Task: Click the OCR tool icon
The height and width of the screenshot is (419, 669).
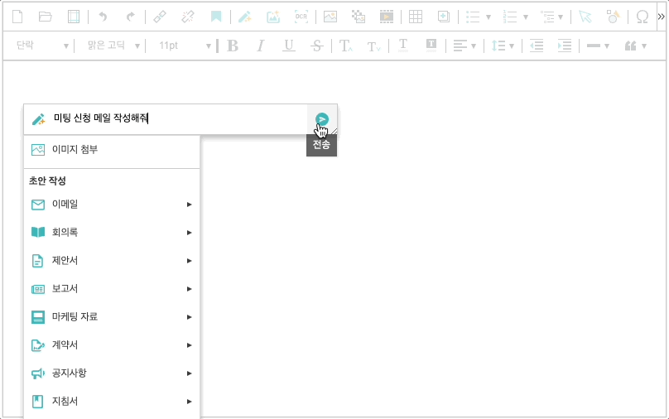Action: 301,17
